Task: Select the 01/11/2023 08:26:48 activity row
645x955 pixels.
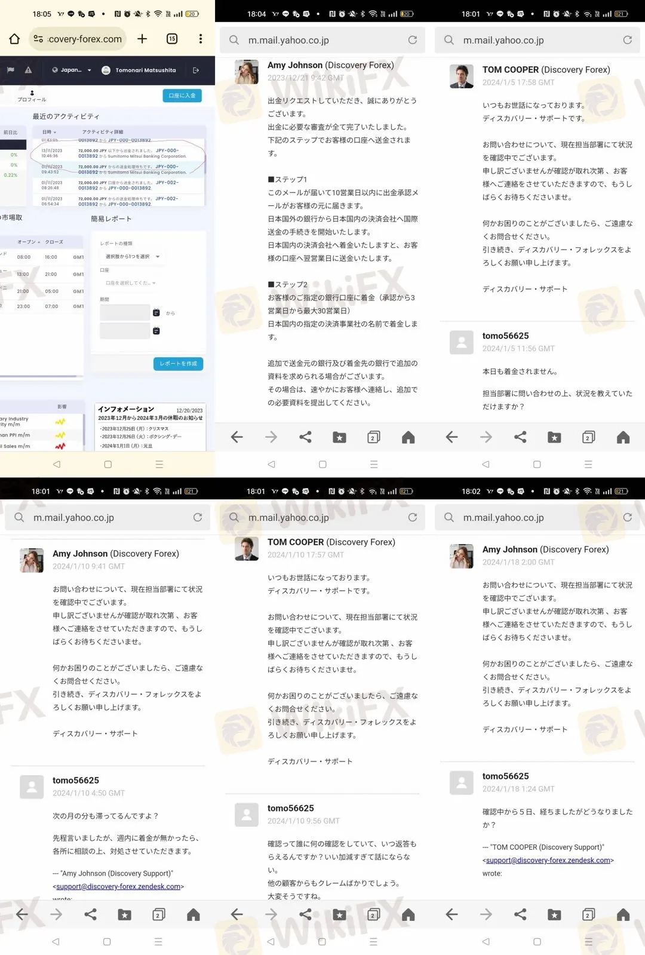Action: coord(119,185)
